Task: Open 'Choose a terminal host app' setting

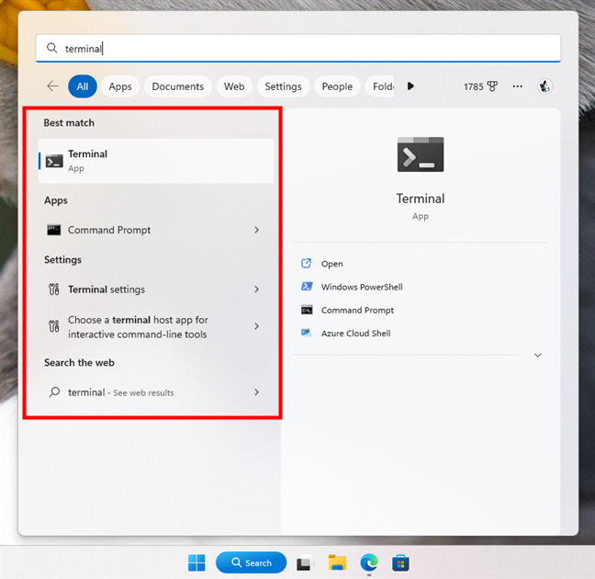Action: click(156, 327)
